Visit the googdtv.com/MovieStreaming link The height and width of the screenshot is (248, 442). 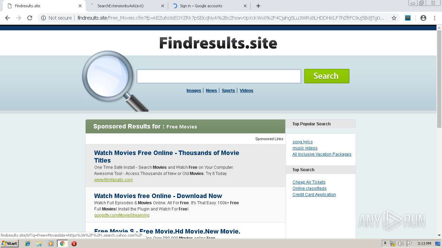(122, 215)
